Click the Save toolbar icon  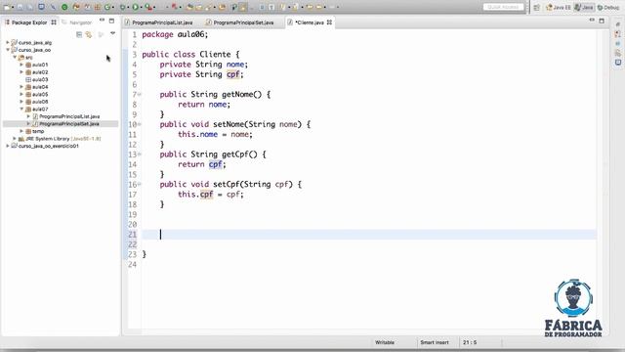click(20, 7)
